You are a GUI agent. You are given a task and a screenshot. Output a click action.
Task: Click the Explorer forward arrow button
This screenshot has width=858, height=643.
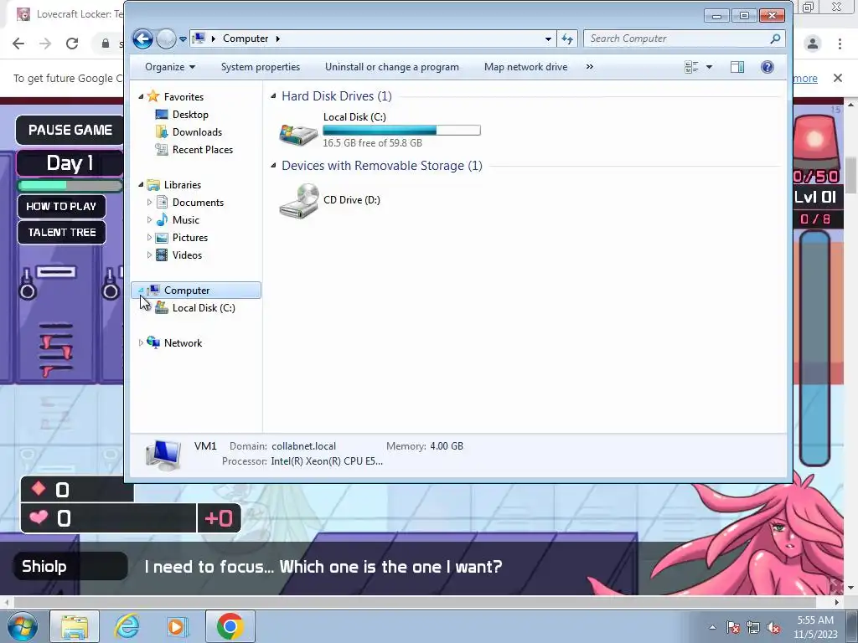tap(166, 39)
